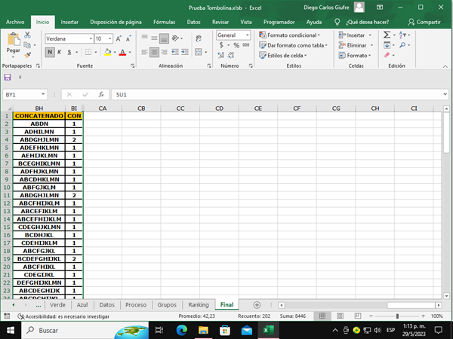
Task: Toggle bold formatting (N button)
Action: (x=50, y=52)
